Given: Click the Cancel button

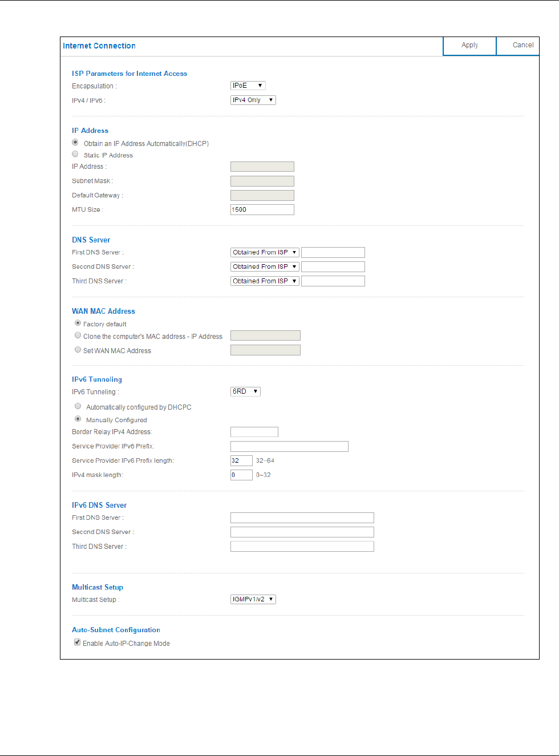Looking at the screenshot, I should coord(518,46).
